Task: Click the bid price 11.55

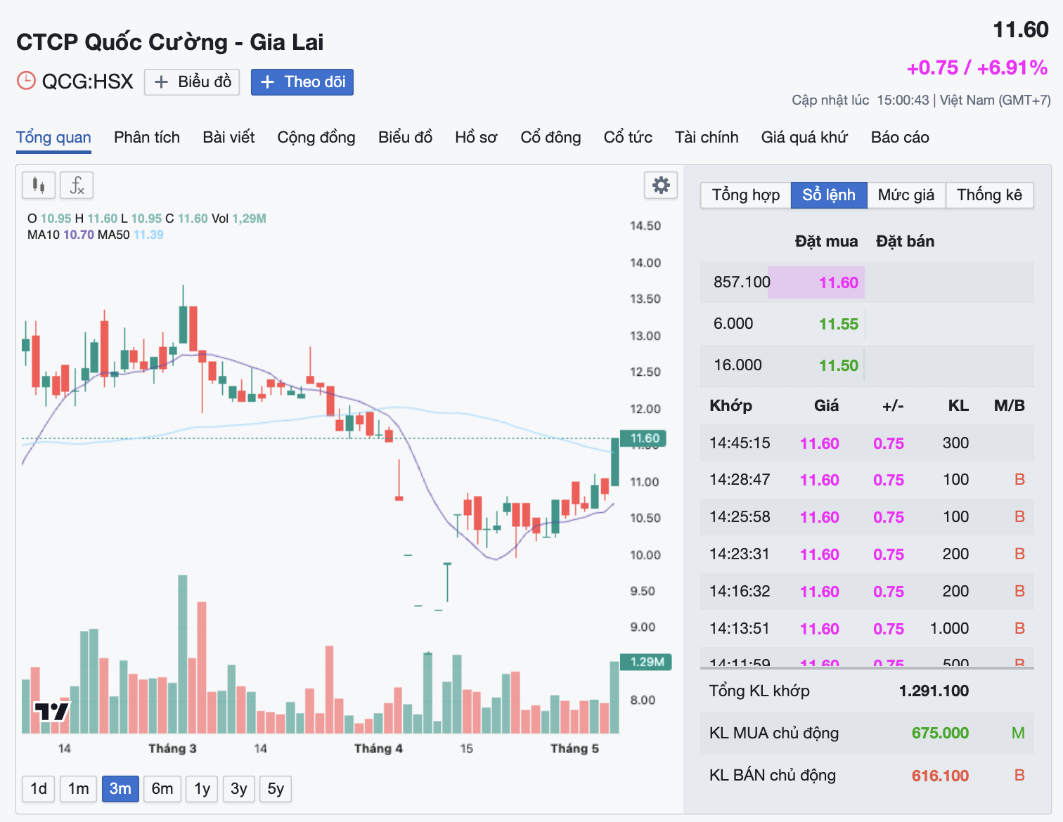Action: [839, 324]
